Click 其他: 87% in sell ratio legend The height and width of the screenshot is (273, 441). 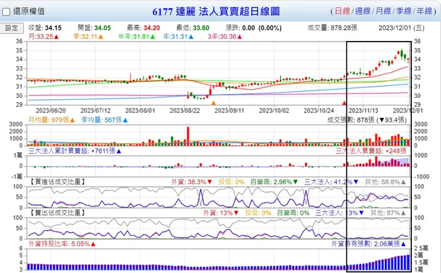pyautogui.click(x=388, y=213)
